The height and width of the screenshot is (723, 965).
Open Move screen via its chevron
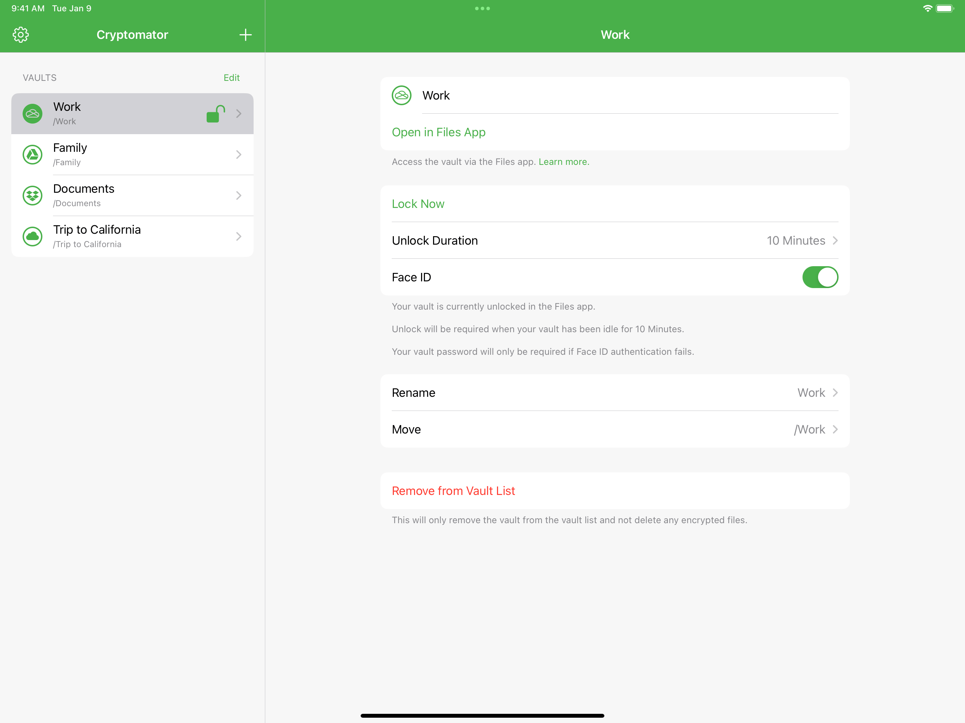[835, 430]
